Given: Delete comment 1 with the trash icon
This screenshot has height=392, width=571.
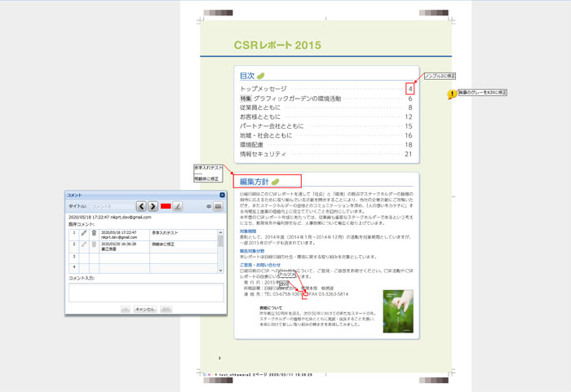Looking at the screenshot, I should pyautogui.click(x=94, y=234).
